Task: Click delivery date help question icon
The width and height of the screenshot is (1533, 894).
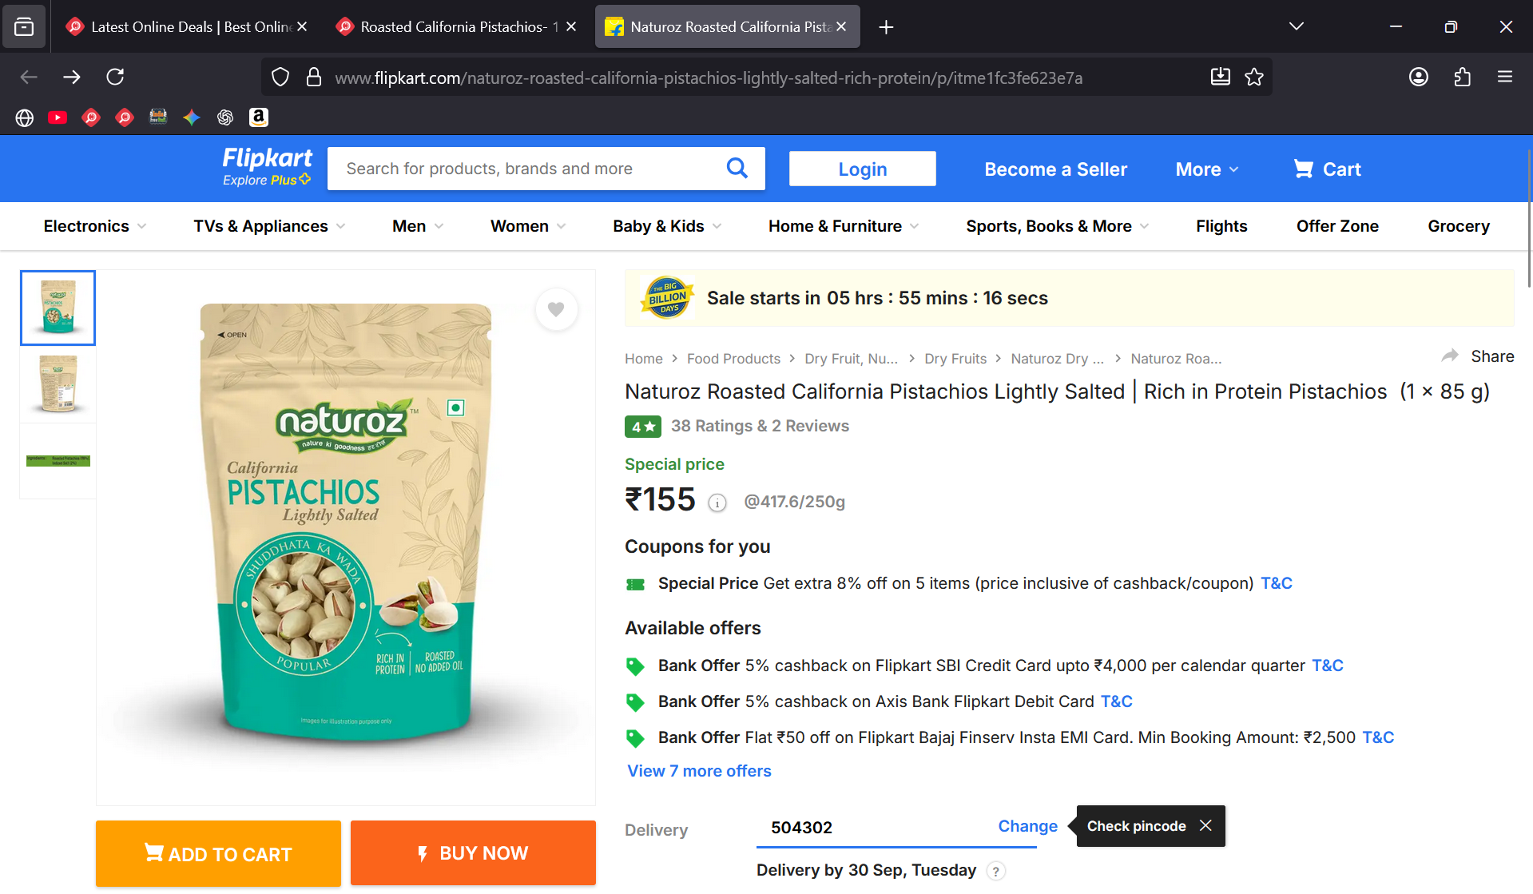Action: (x=995, y=871)
